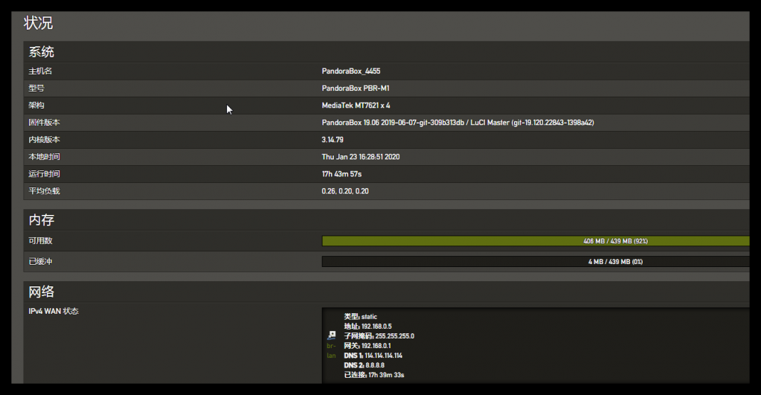Click the IPv4 WAN 状态 label

tap(54, 311)
